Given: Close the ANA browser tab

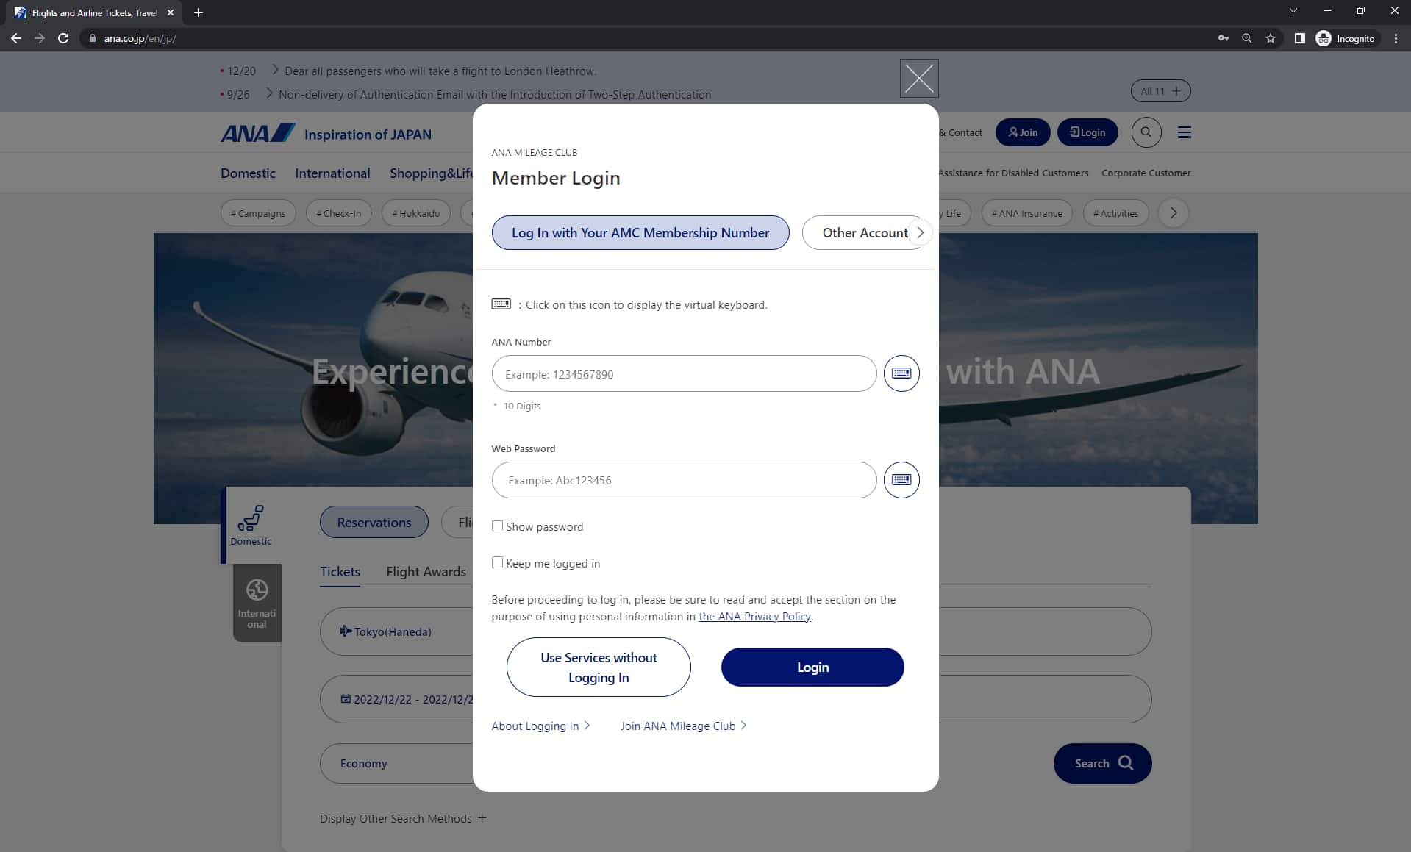Looking at the screenshot, I should pyautogui.click(x=171, y=12).
